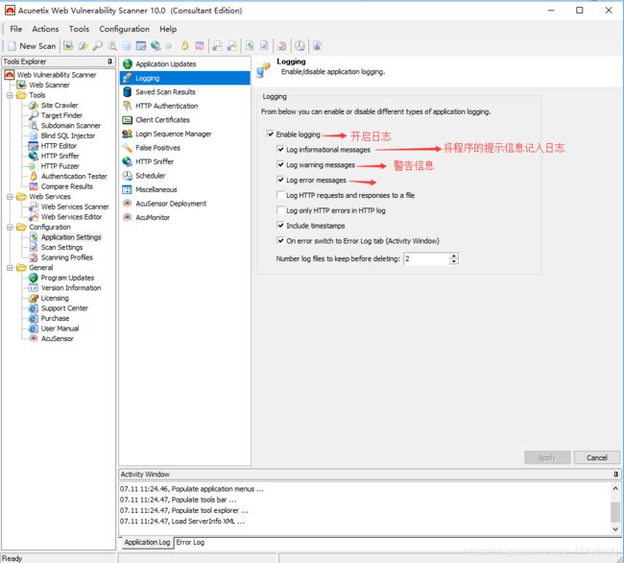Open Web Services Scanner tree item
This screenshot has height=563, width=624.
click(x=75, y=207)
